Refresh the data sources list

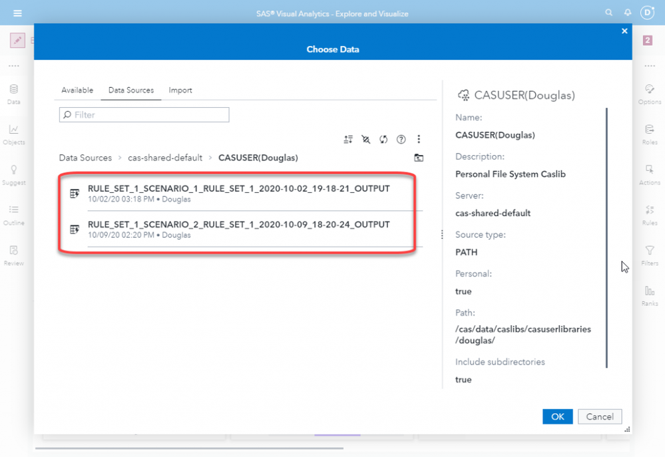click(x=383, y=139)
